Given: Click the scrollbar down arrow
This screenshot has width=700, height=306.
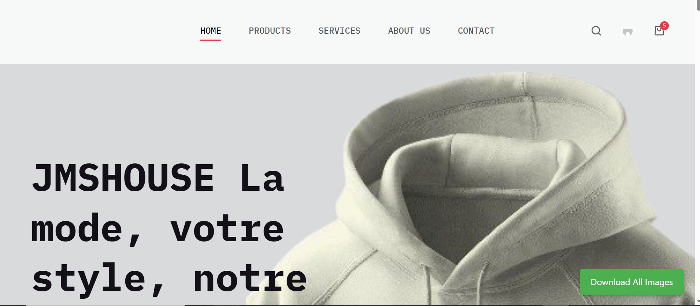Looking at the screenshot, I should pyautogui.click(x=698, y=302).
